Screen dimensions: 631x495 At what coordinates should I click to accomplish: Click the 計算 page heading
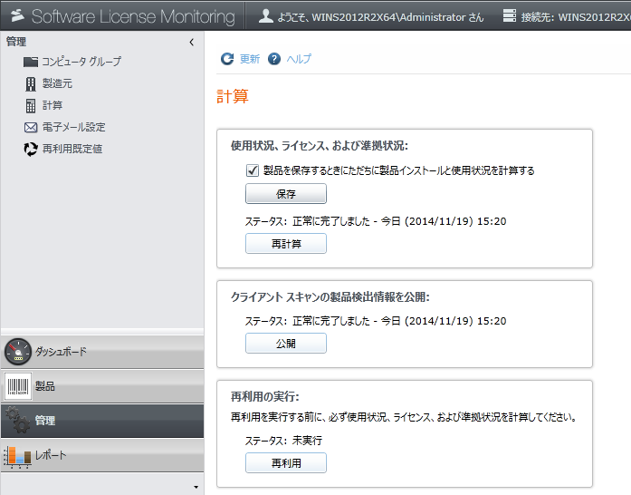coord(233,97)
